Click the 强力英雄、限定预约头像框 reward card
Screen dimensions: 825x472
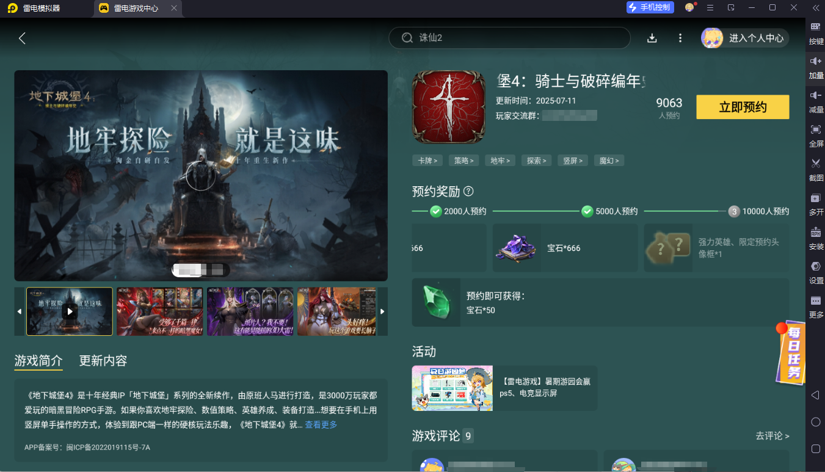pos(717,248)
